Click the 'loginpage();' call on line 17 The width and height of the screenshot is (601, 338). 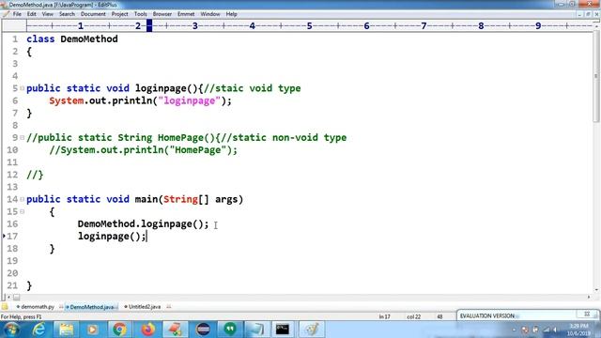(112, 236)
